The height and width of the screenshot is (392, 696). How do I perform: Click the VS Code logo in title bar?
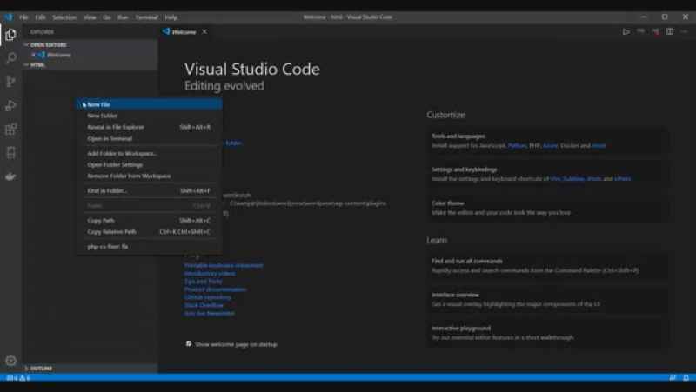(9, 17)
